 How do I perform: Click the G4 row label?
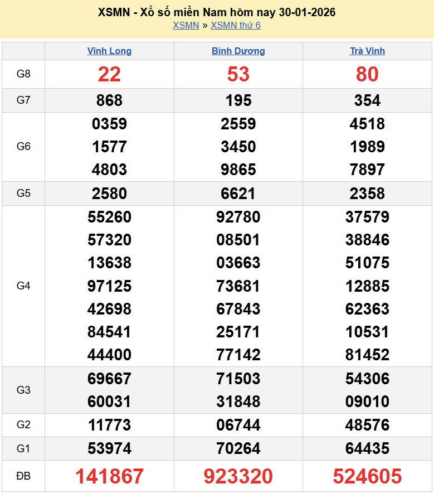(23, 286)
